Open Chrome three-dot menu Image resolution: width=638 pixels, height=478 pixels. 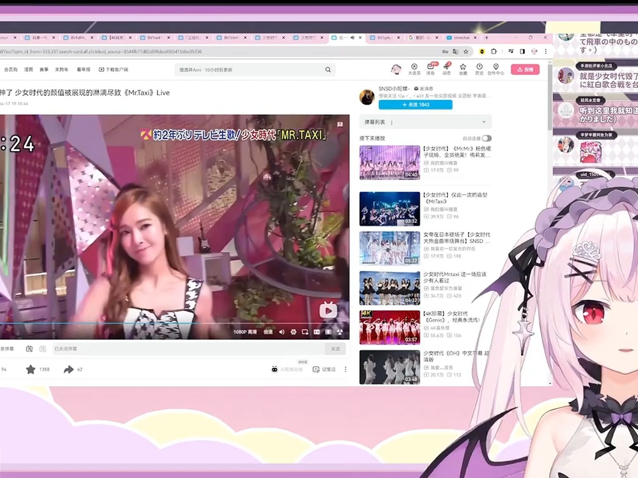545,51
